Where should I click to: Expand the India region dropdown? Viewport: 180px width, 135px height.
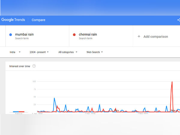pyautogui.click(x=15, y=52)
